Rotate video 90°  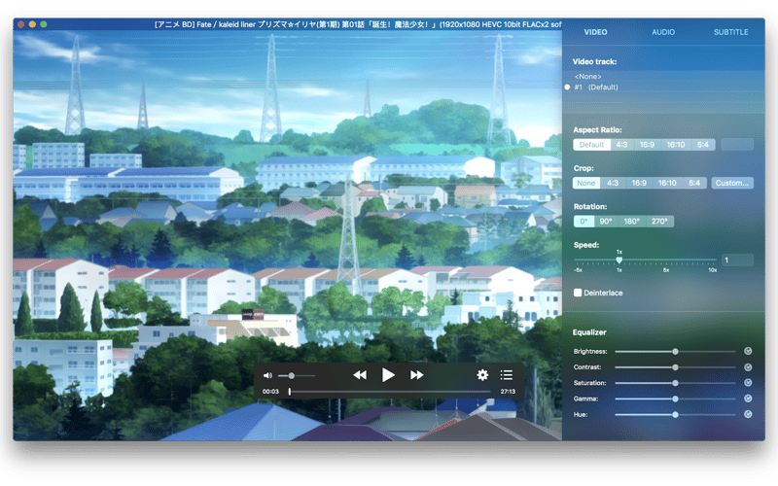606,222
